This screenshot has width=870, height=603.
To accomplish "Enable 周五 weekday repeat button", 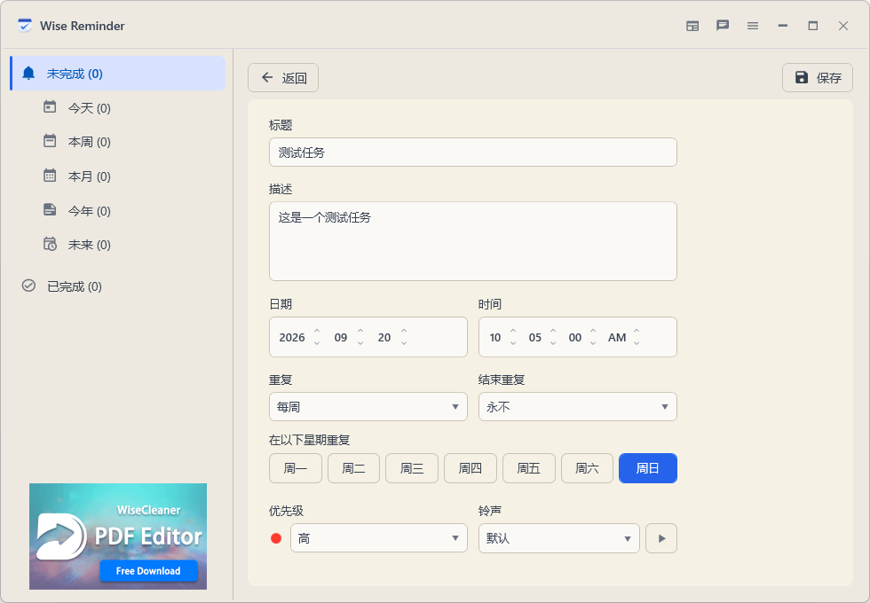I will click(x=529, y=468).
